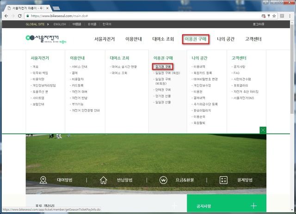This screenshot has width=296, height=214.
Task: Switch site language to 中國語
Action: click(77, 24)
